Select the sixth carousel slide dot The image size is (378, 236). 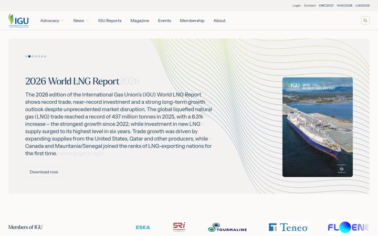[42, 56]
